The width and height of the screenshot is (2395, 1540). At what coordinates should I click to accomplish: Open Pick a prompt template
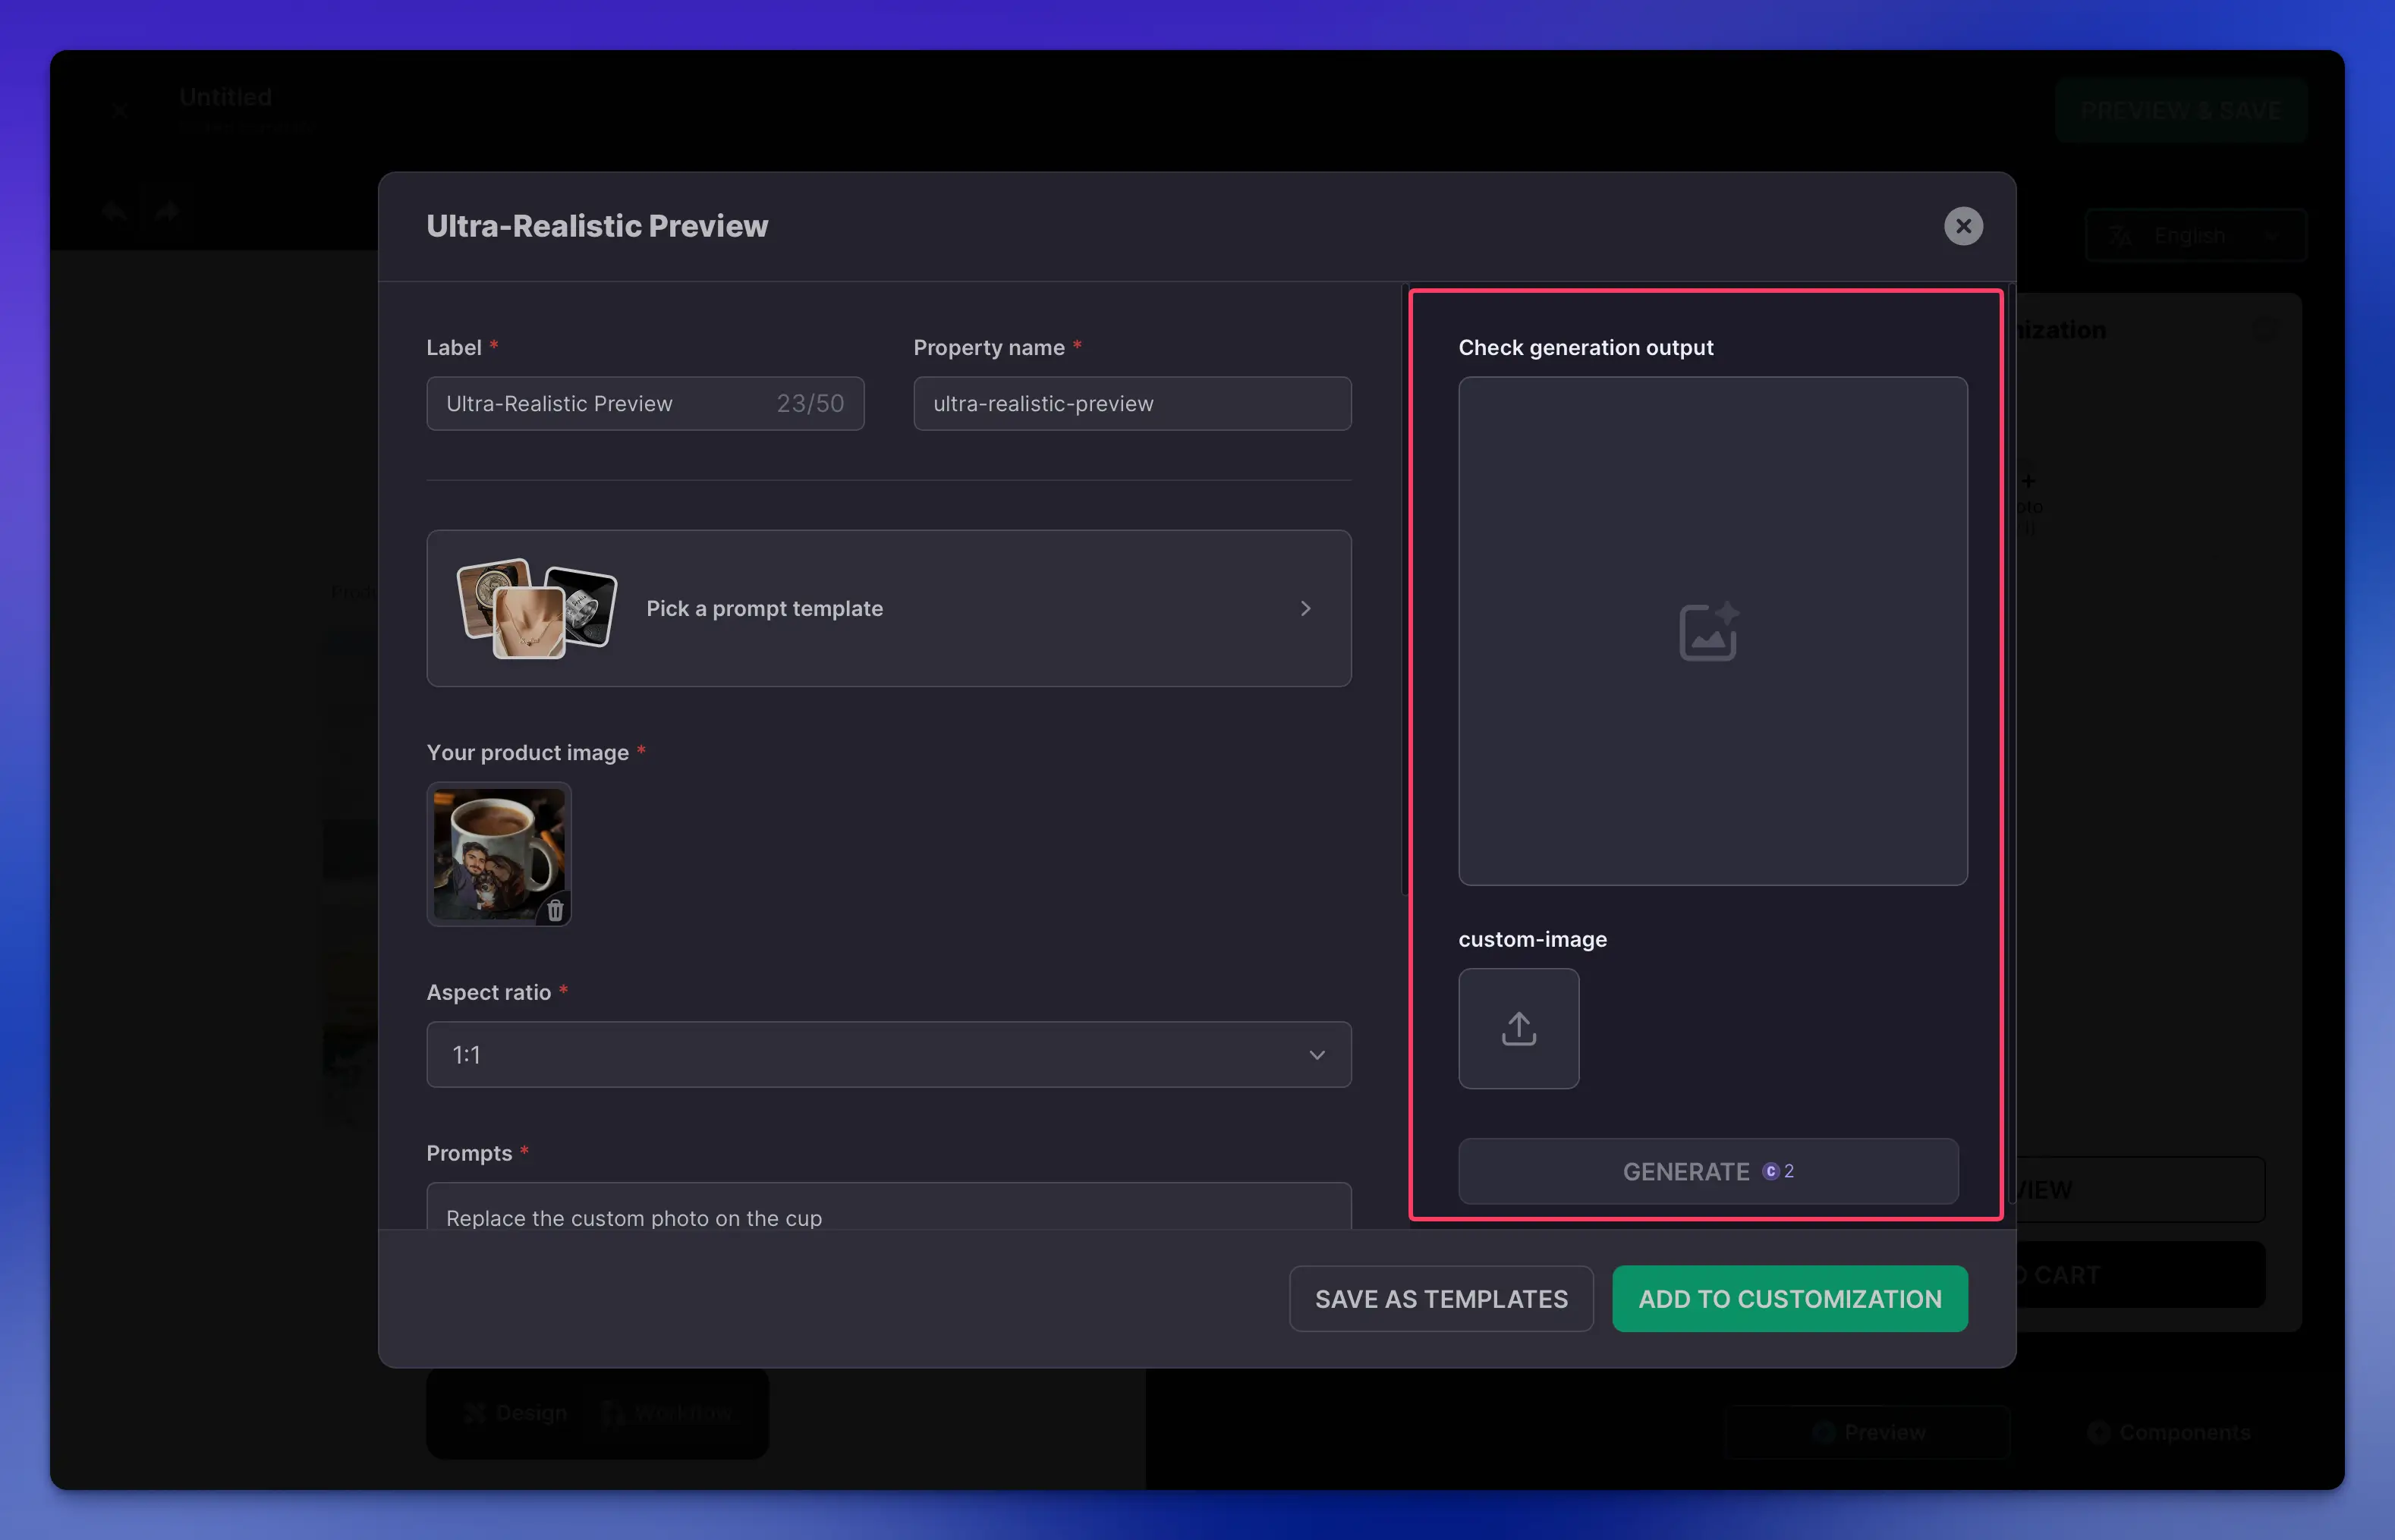click(765, 608)
